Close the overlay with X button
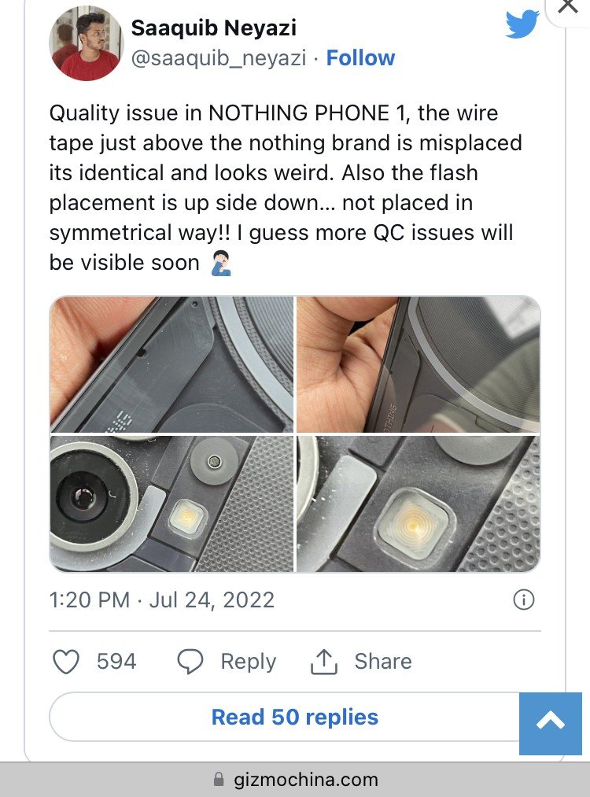Screen dimensions: 590x797 coord(568,6)
